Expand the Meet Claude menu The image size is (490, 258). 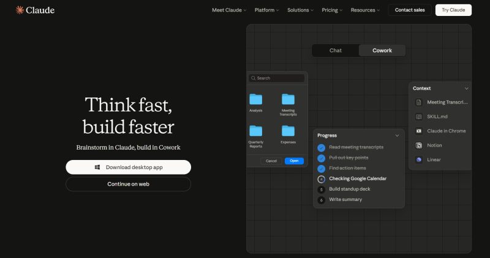pos(229,10)
